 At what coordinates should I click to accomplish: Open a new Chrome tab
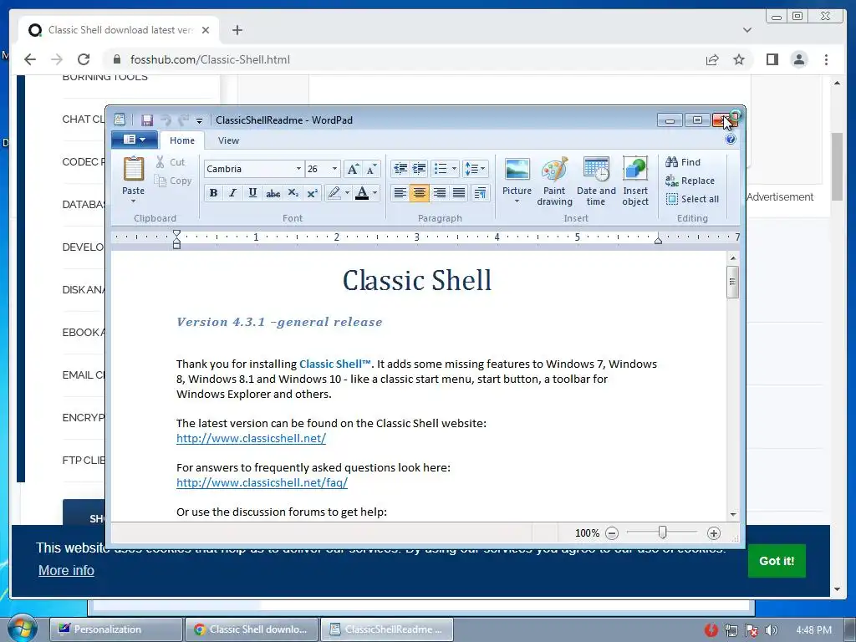(x=237, y=30)
